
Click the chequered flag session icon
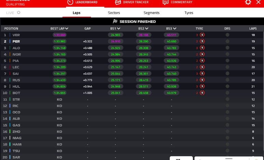coord(115,21)
